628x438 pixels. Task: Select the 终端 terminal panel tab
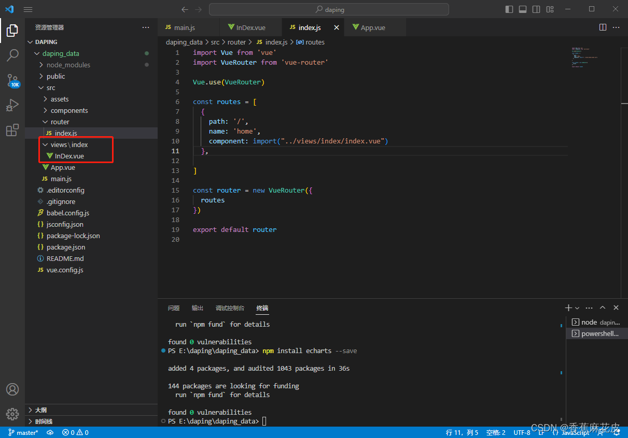262,308
